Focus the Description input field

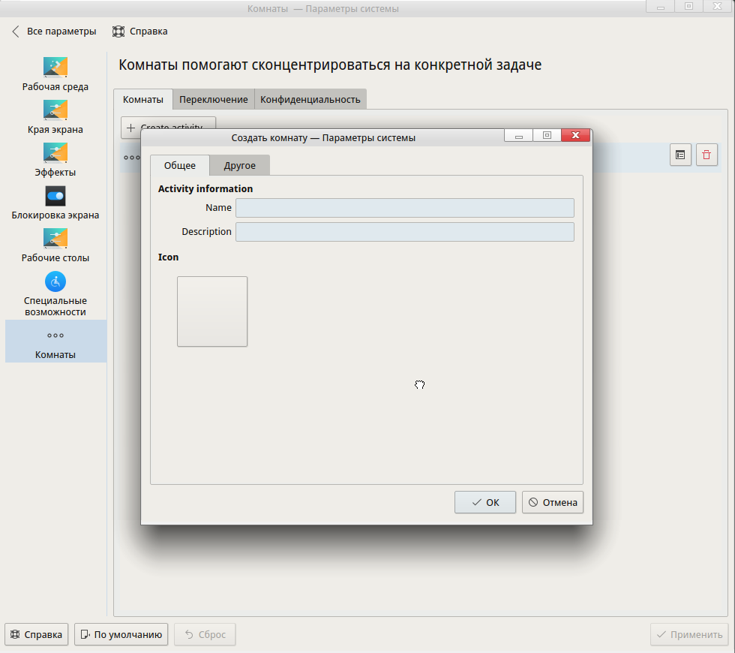point(405,232)
